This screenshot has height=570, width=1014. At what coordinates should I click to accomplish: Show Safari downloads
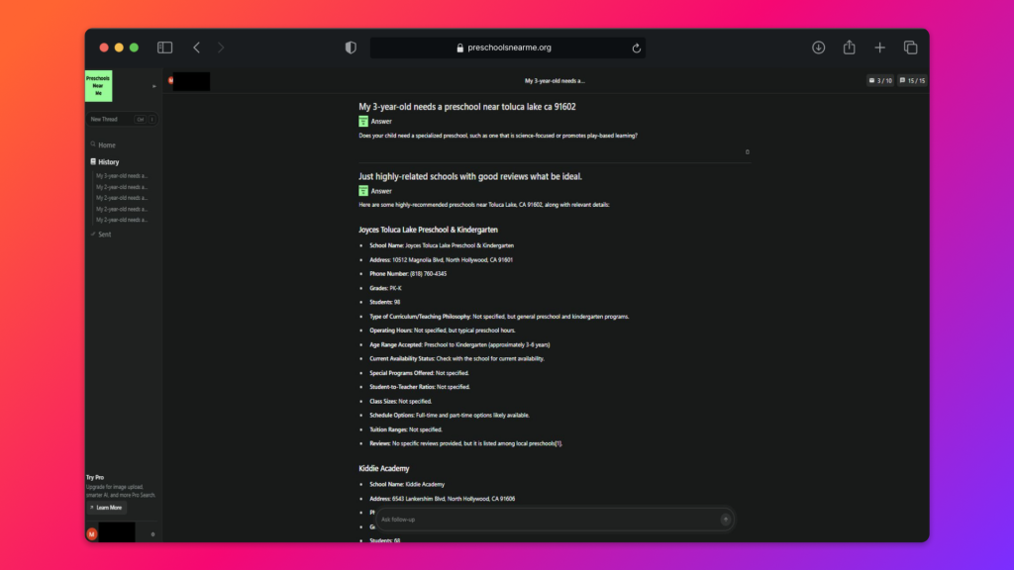click(x=818, y=47)
